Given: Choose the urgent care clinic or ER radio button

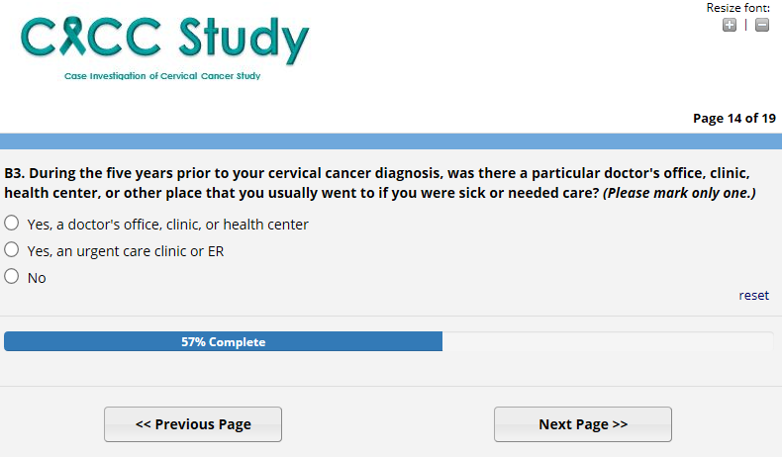Looking at the screenshot, I should tap(12, 250).
